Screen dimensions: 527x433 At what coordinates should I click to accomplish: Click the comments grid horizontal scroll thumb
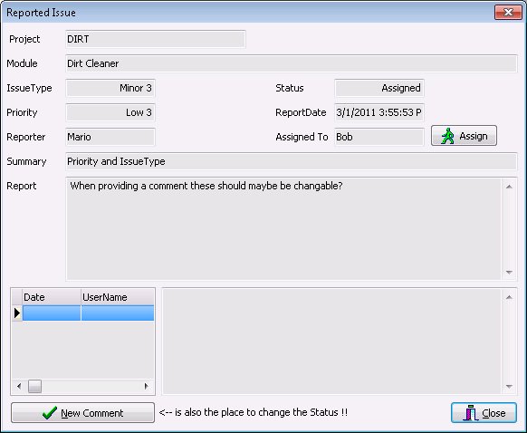pyautogui.click(x=34, y=386)
